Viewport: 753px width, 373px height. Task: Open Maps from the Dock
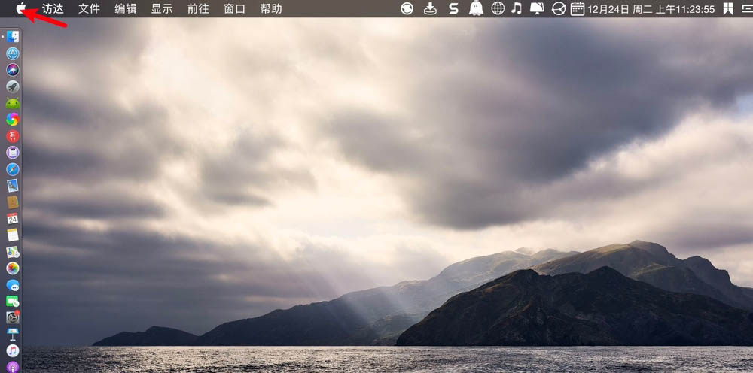[13, 252]
